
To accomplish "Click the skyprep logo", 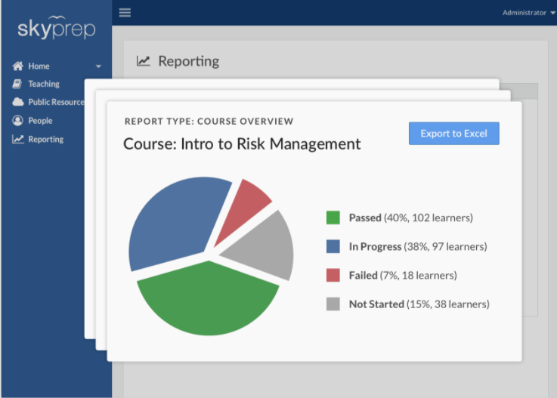I will [57, 28].
